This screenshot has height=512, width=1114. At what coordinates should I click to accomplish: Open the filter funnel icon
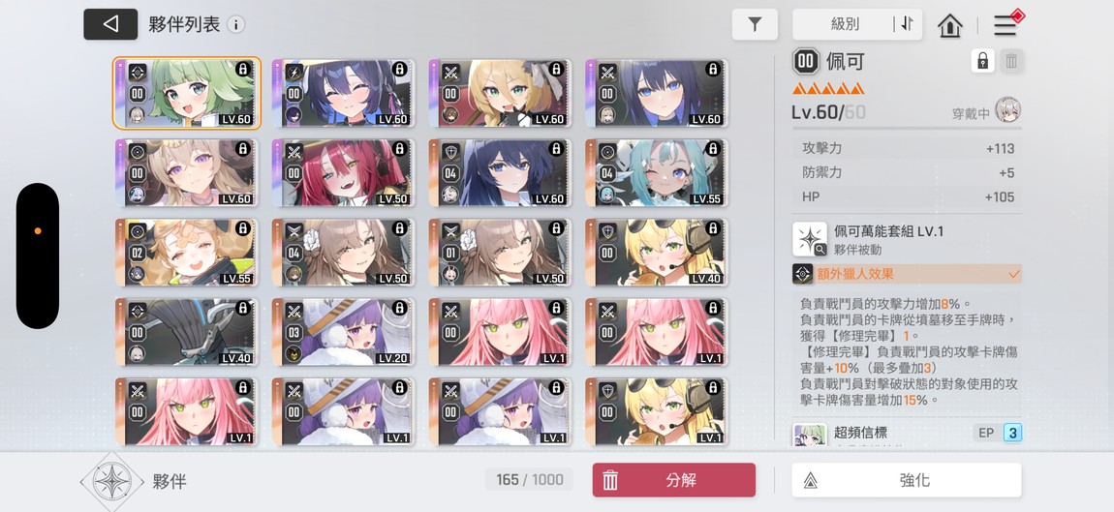755,25
